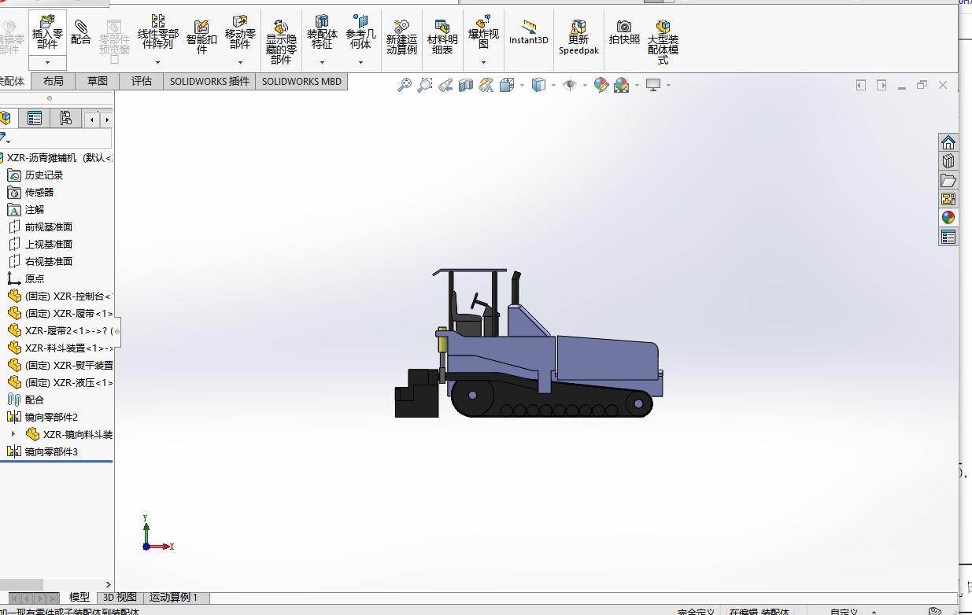Image resolution: width=972 pixels, height=615 pixels.
Task: Expand the 装配体特征 dropdown arrow
Action: click(322, 62)
